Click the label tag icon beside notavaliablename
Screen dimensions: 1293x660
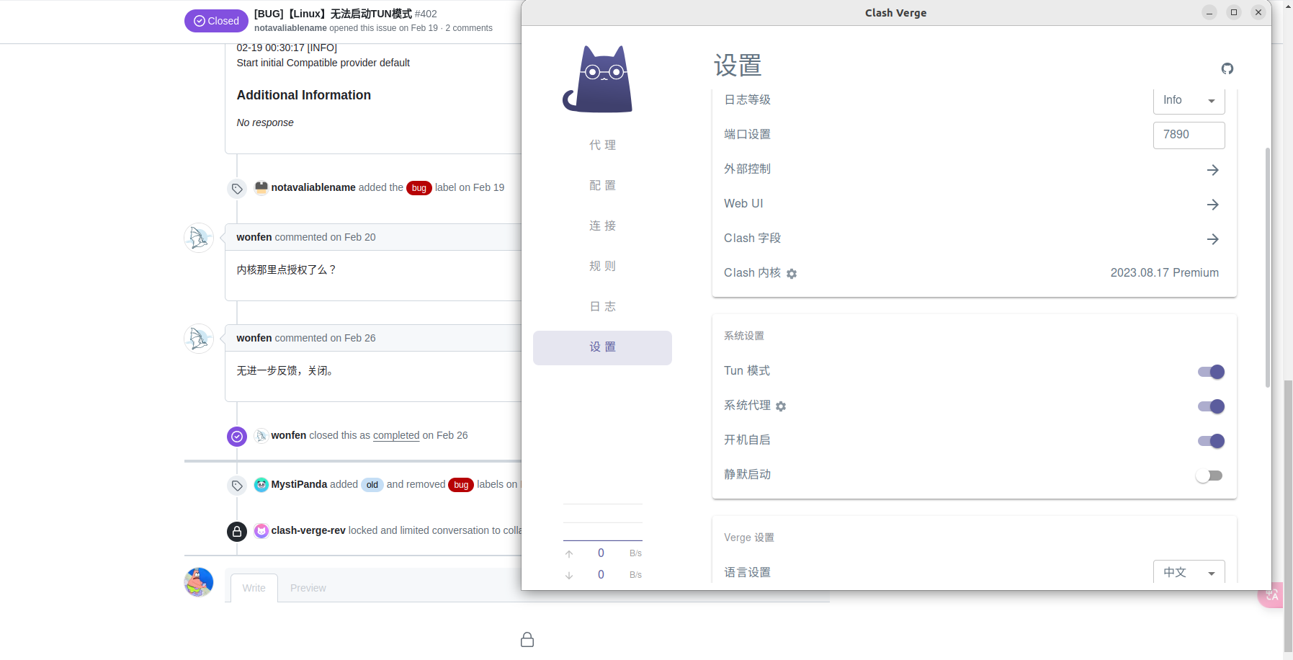click(237, 189)
